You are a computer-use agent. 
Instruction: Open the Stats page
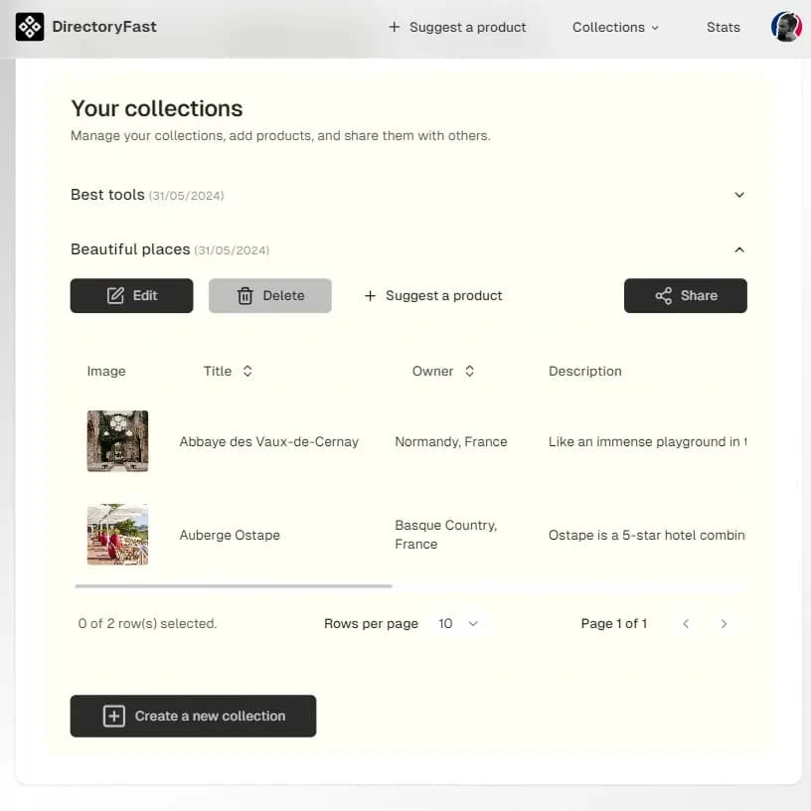(723, 27)
